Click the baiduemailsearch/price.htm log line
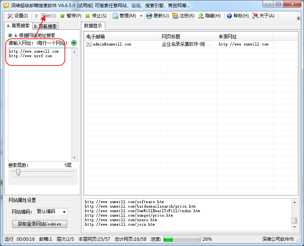The width and height of the screenshot is (304, 246). point(140,206)
